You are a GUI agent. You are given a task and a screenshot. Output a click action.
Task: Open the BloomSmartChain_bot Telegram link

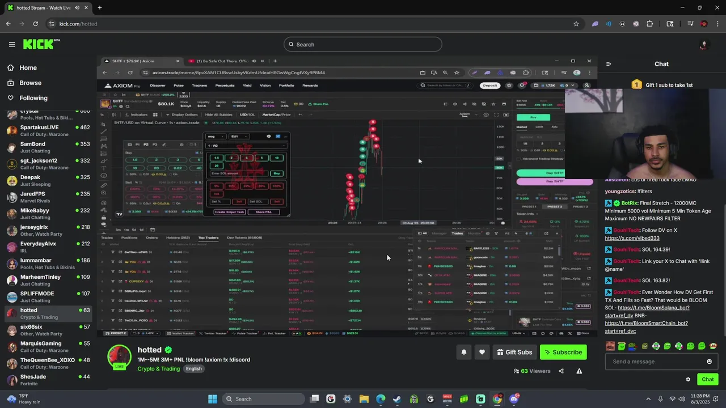point(647,326)
